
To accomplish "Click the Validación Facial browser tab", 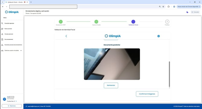I will coord(17,2).
